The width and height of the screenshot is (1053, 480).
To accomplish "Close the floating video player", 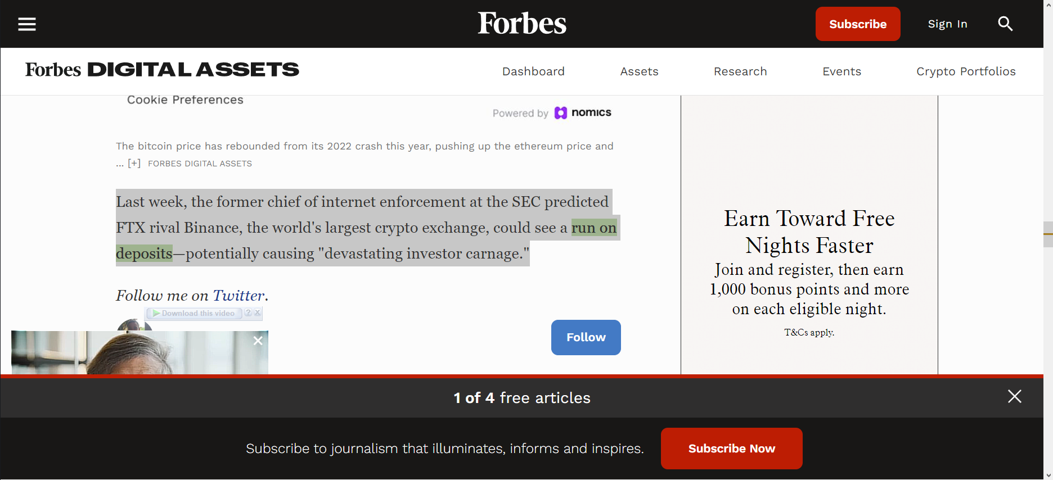I will [258, 341].
